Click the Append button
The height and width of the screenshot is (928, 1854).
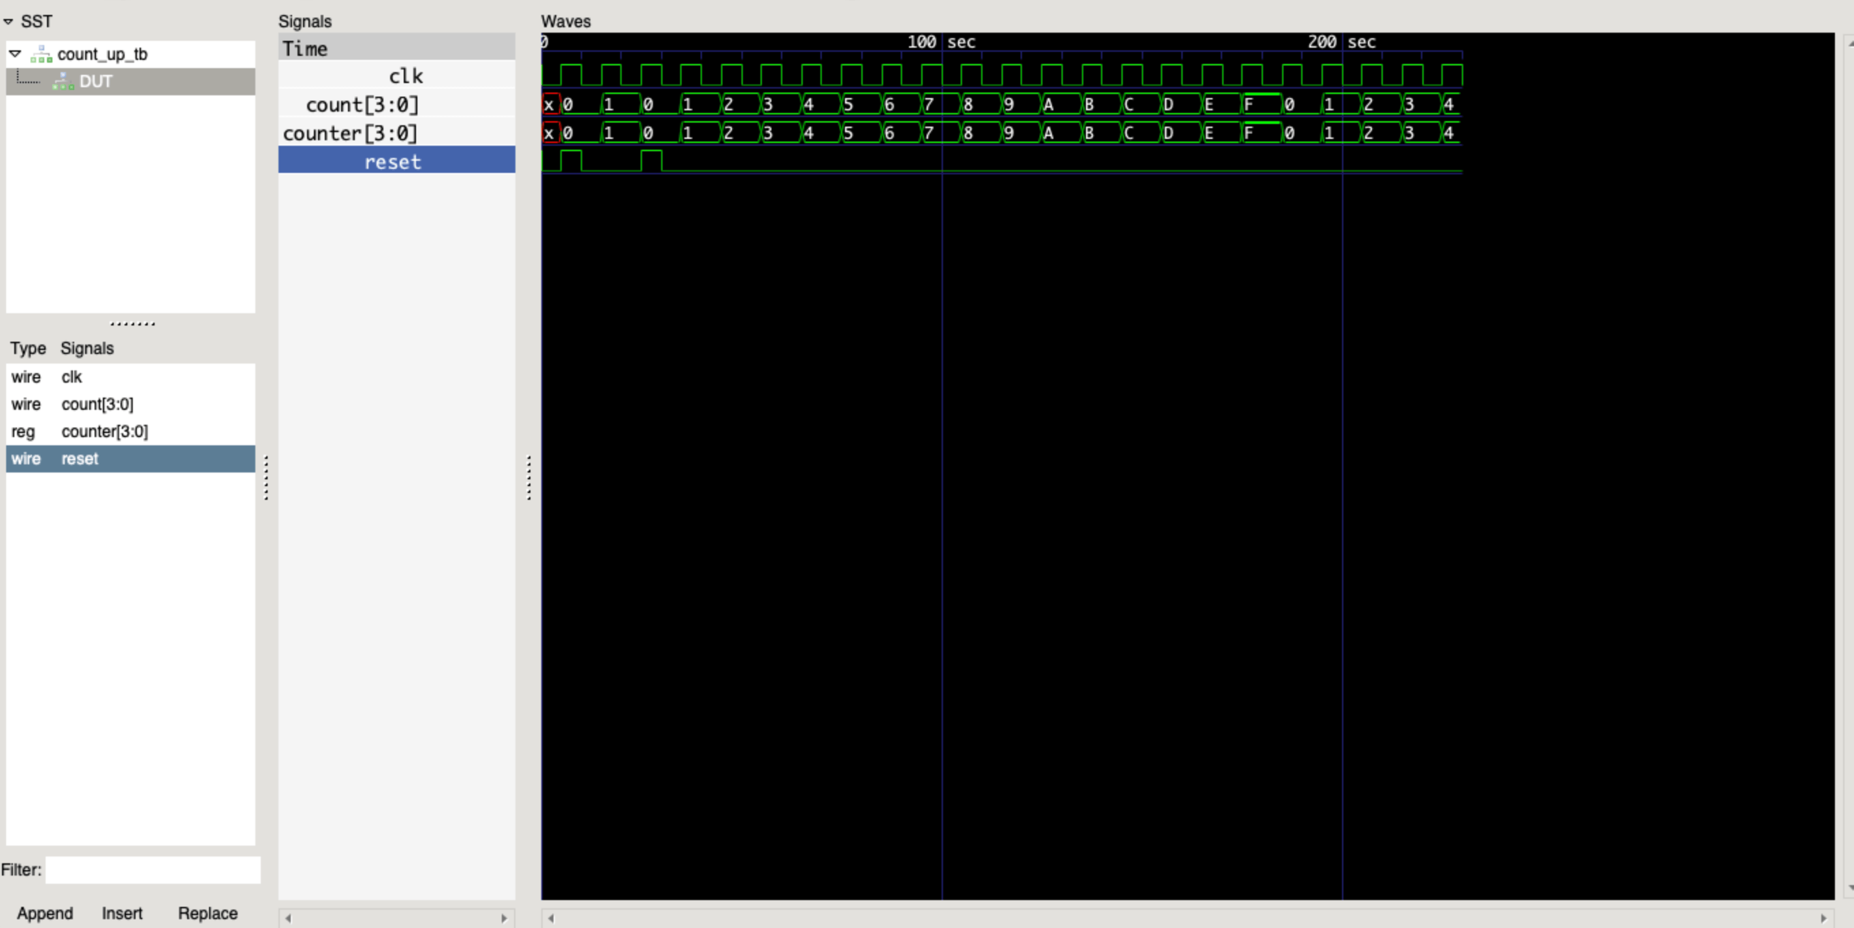45,913
